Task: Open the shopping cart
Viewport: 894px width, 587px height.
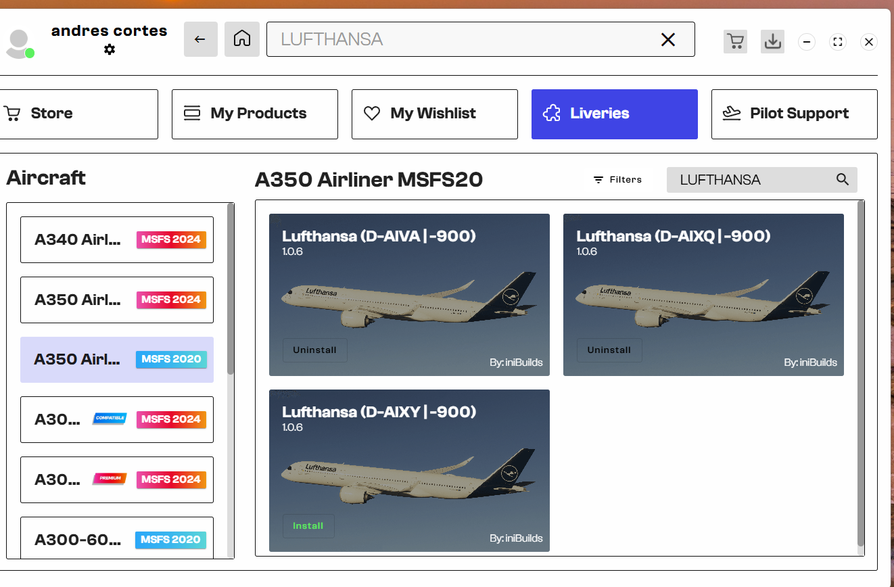Action: [x=735, y=41]
